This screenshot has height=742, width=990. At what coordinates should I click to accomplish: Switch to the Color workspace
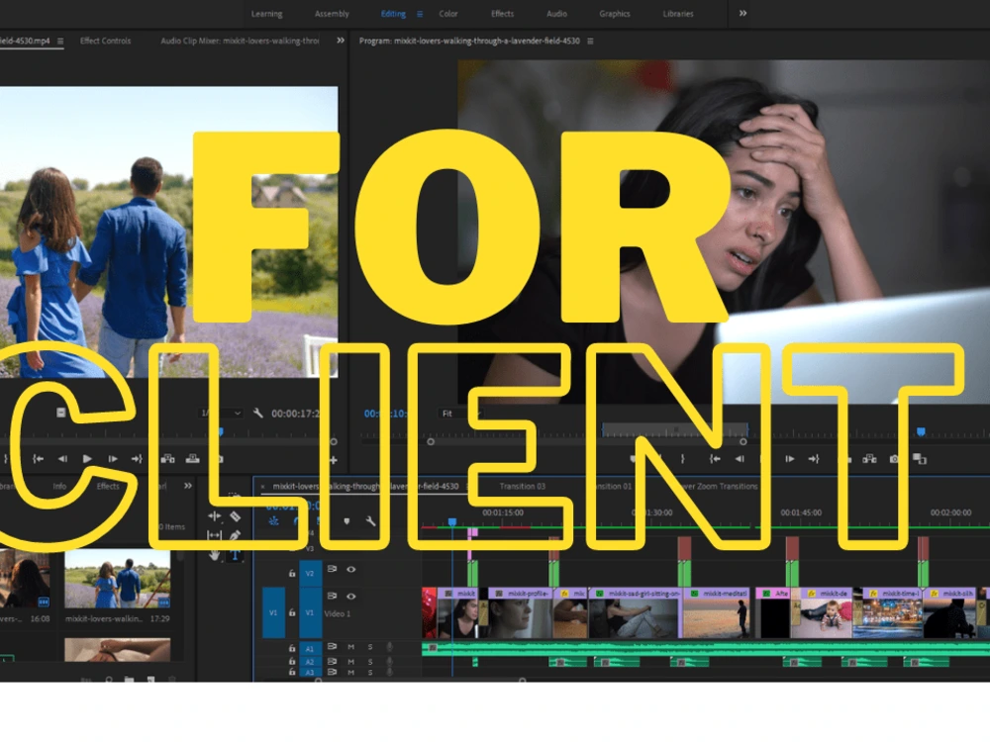(x=448, y=14)
